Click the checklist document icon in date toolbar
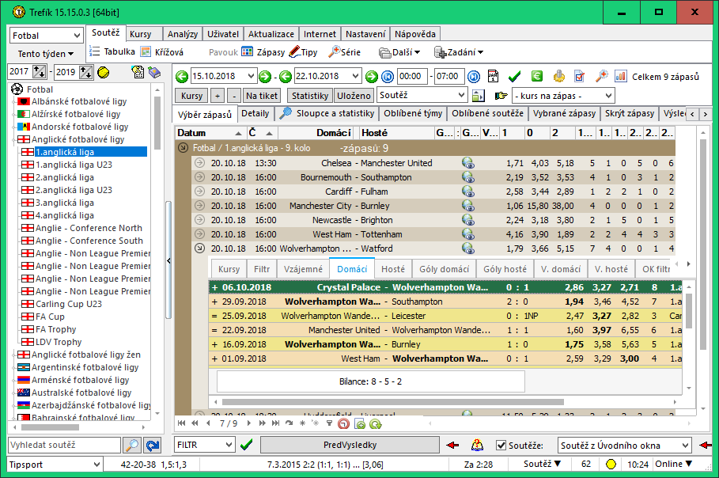Image resolution: width=719 pixels, height=478 pixels. tap(579, 76)
